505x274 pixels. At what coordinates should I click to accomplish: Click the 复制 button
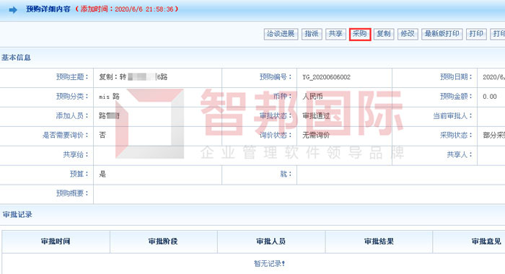384,34
